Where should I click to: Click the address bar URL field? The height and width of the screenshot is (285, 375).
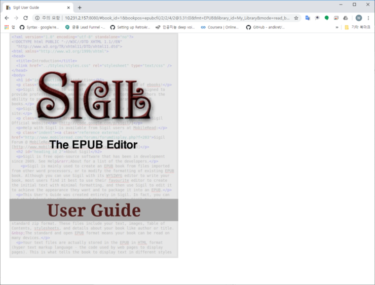point(177,18)
